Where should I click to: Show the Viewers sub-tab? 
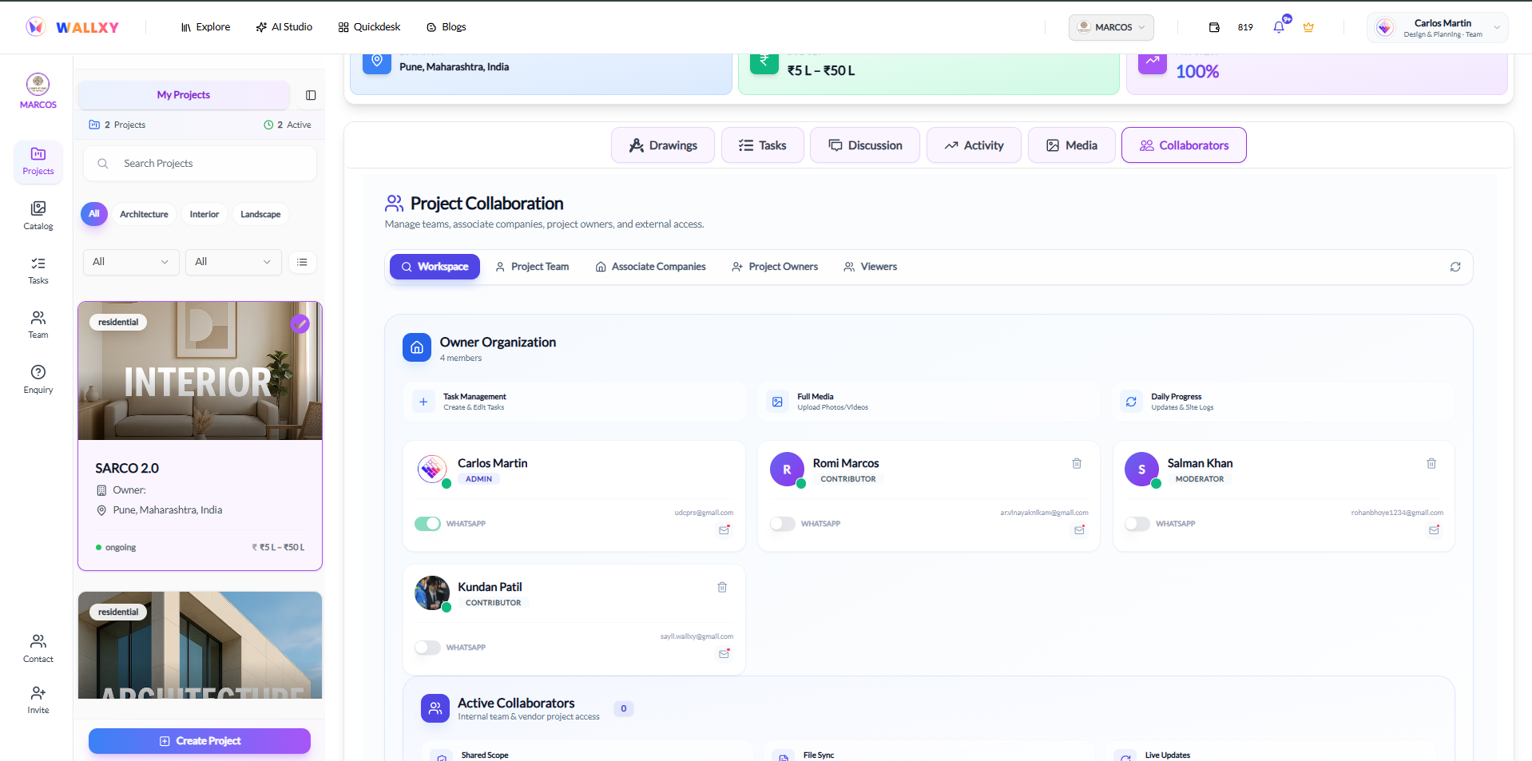[871, 267]
